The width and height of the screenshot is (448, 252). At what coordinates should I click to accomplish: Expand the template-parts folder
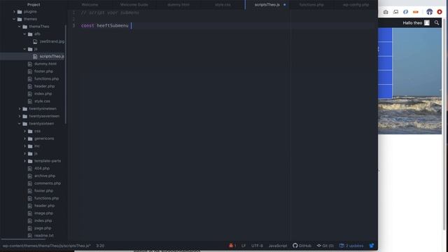pyautogui.click(x=24, y=161)
